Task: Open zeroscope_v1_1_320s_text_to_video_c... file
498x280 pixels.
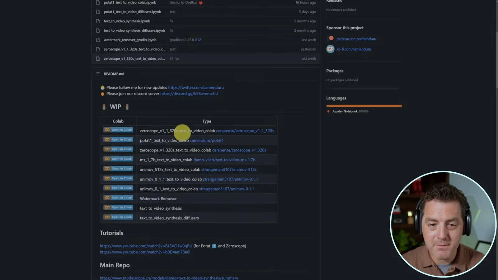Action: point(134,49)
